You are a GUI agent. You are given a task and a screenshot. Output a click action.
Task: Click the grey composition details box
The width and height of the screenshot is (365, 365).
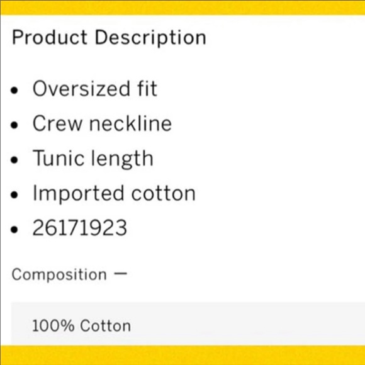pyautogui.click(x=188, y=323)
